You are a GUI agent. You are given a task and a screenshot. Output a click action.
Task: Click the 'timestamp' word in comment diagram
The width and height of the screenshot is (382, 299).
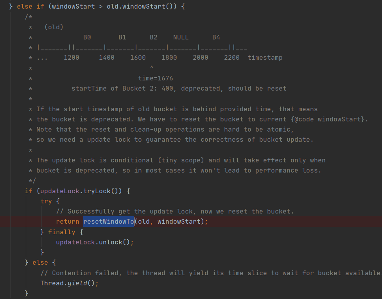point(265,58)
